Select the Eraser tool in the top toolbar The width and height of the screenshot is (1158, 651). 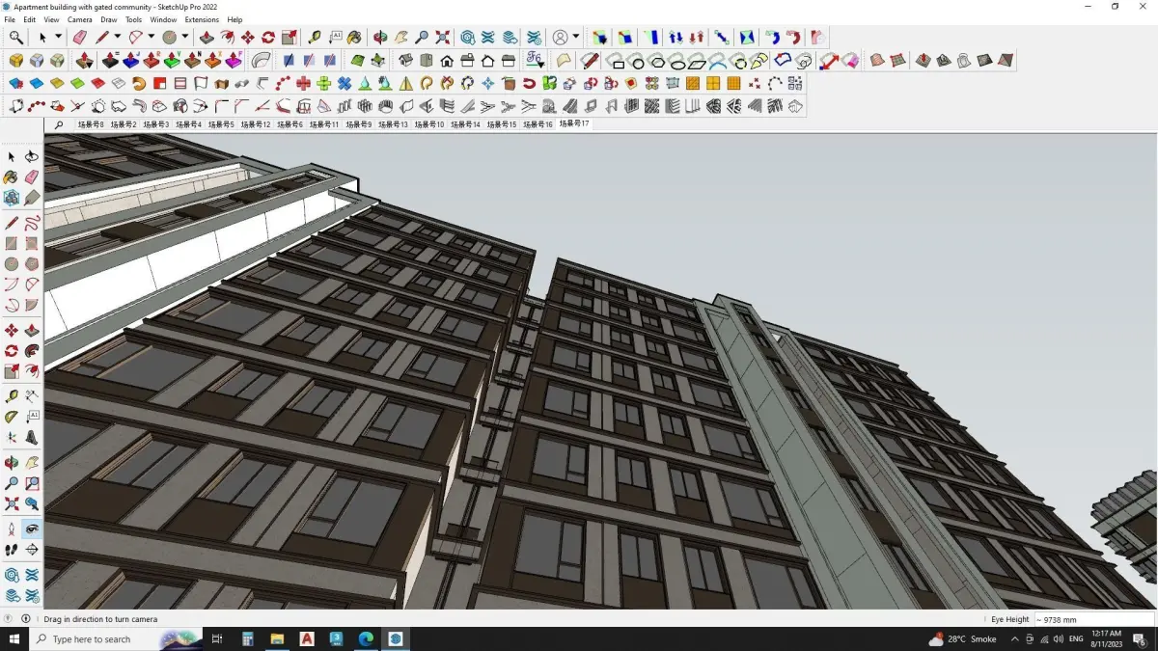coord(79,37)
